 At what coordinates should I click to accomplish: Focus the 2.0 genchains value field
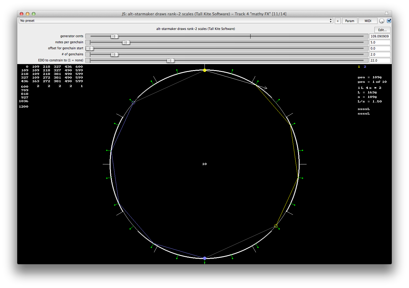point(380,54)
